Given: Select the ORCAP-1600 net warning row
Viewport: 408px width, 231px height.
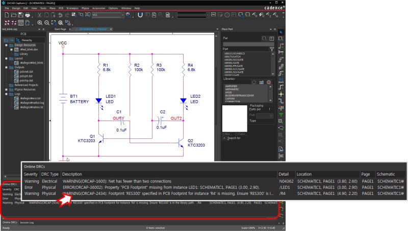Looking at the screenshot, I should pyautogui.click(x=214, y=181).
